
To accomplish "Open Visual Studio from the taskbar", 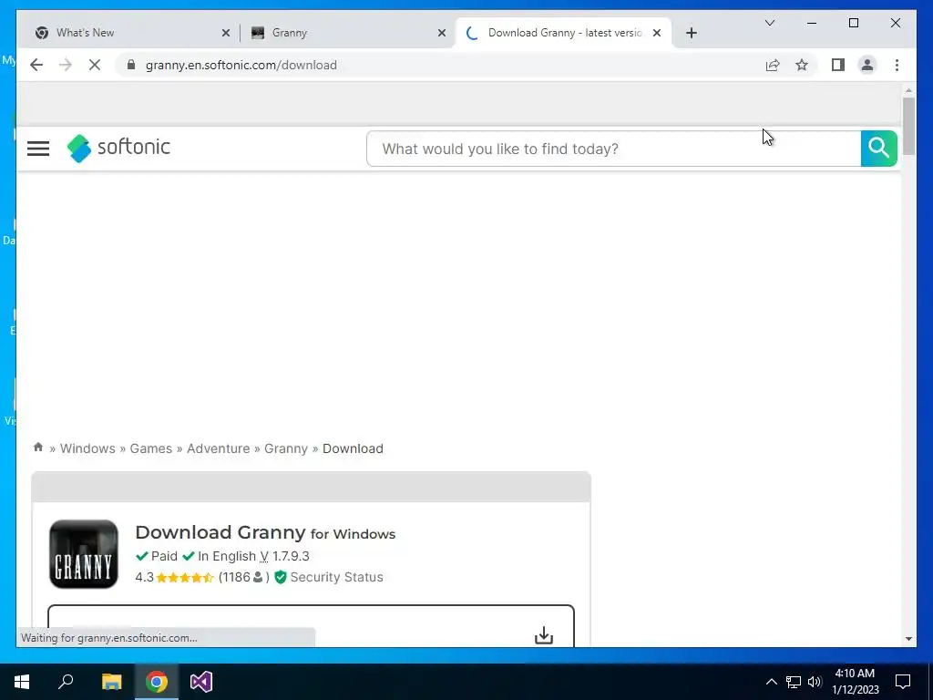I will click(x=201, y=682).
